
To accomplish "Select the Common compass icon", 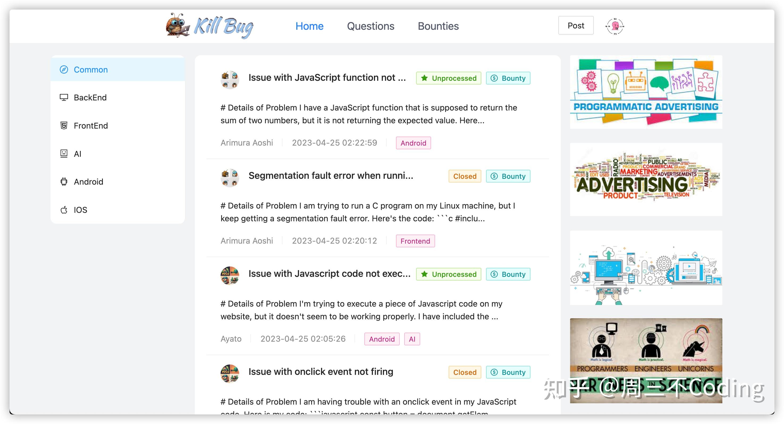I will pyautogui.click(x=64, y=70).
